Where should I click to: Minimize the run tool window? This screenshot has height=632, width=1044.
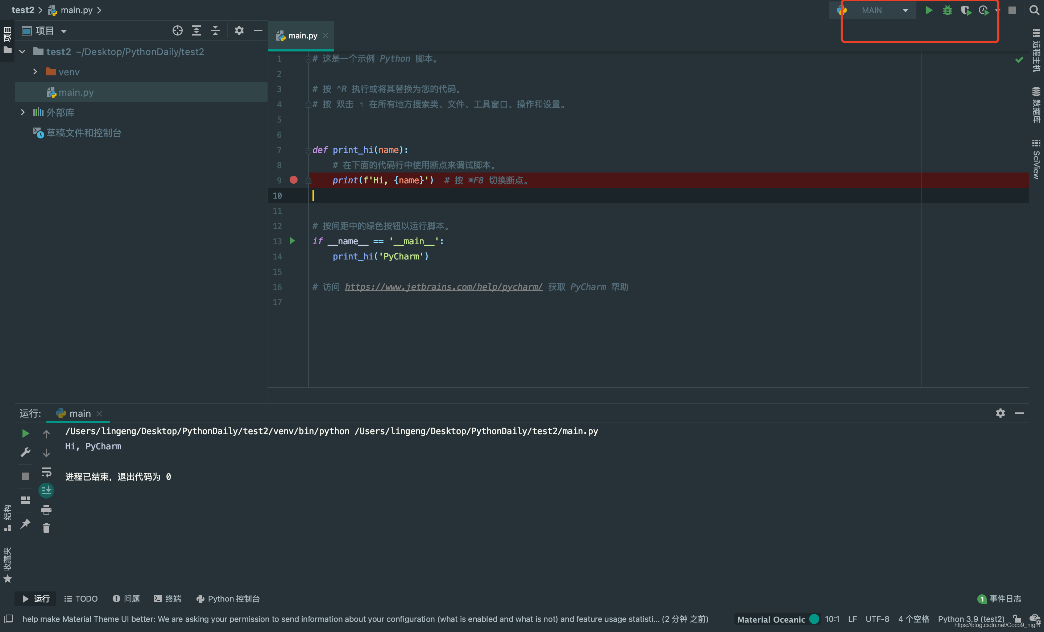click(1019, 413)
